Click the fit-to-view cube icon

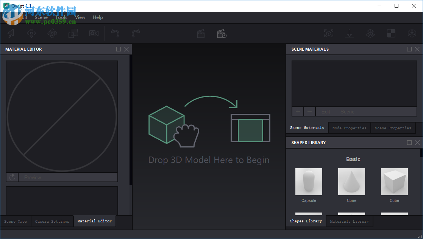click(328, 33)
